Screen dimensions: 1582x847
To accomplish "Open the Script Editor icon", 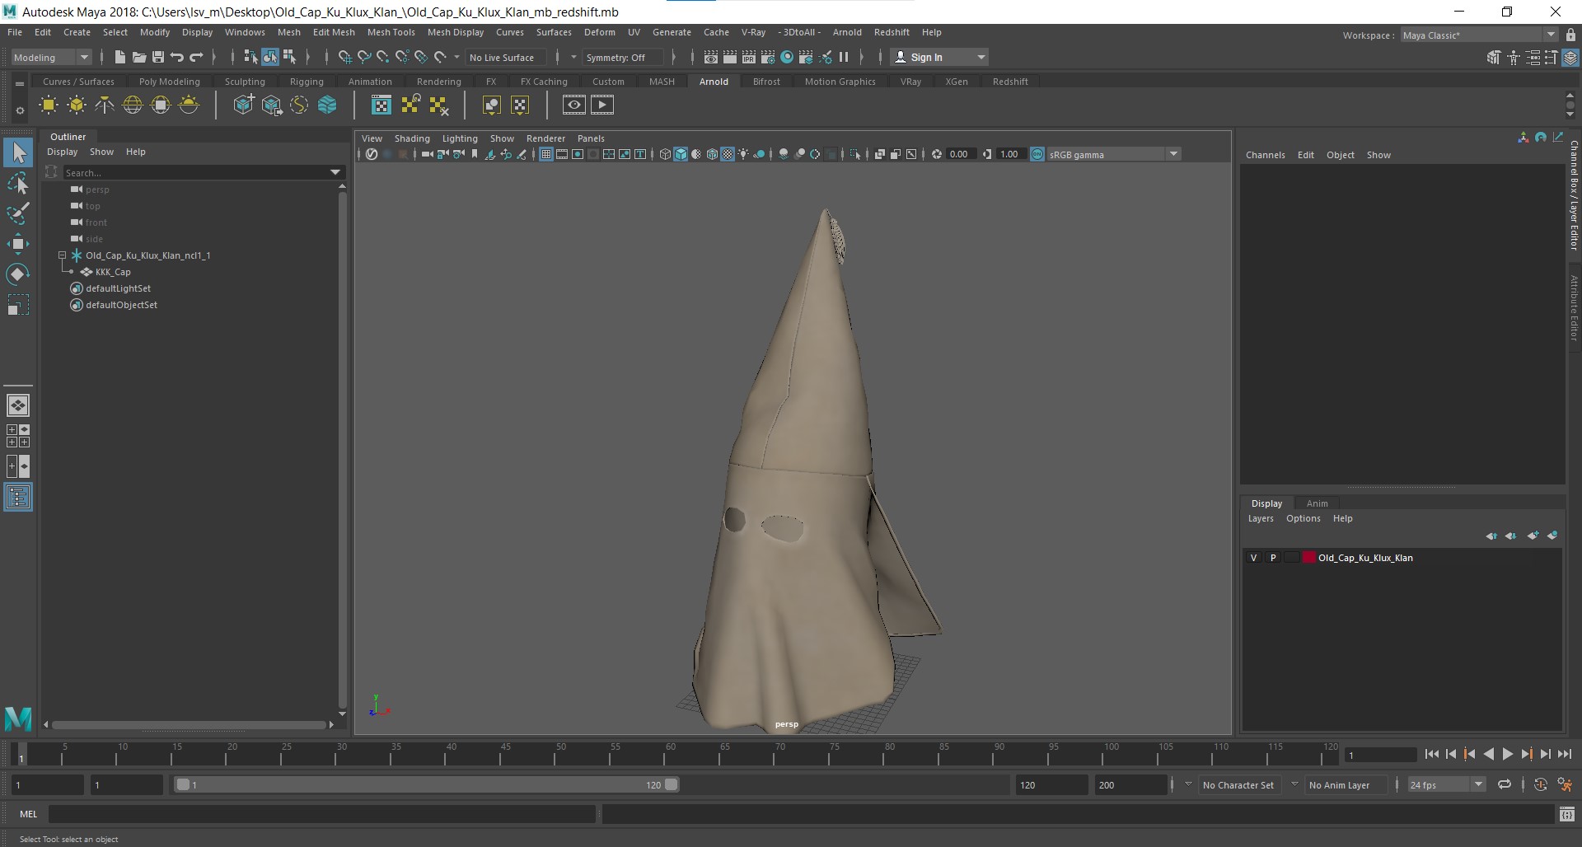I will [1566, 814].
